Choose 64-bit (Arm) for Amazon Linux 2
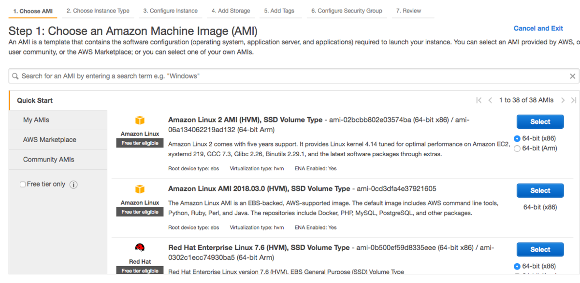 [517, 148]
